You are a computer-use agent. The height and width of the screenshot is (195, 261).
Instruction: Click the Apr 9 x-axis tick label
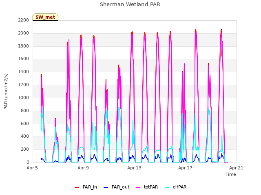(x=83, y=168)
